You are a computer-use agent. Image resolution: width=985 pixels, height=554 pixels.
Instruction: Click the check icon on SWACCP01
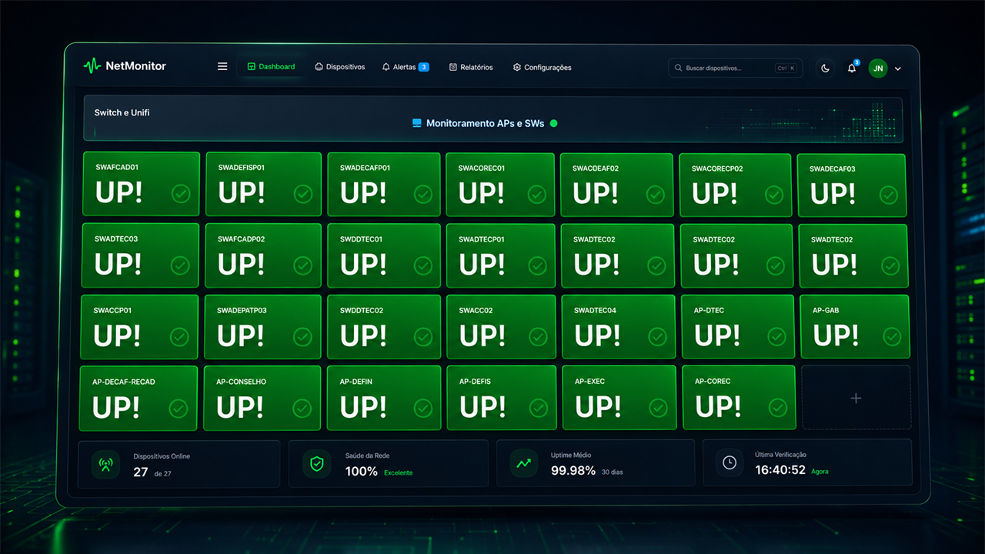(x=179, y=337)
